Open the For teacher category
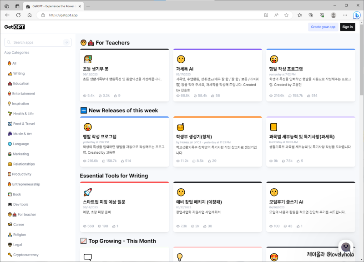364x262 pixels. (x=22, y=214)
